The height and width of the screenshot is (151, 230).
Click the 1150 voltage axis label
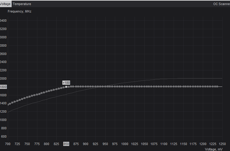coord(183,144)
